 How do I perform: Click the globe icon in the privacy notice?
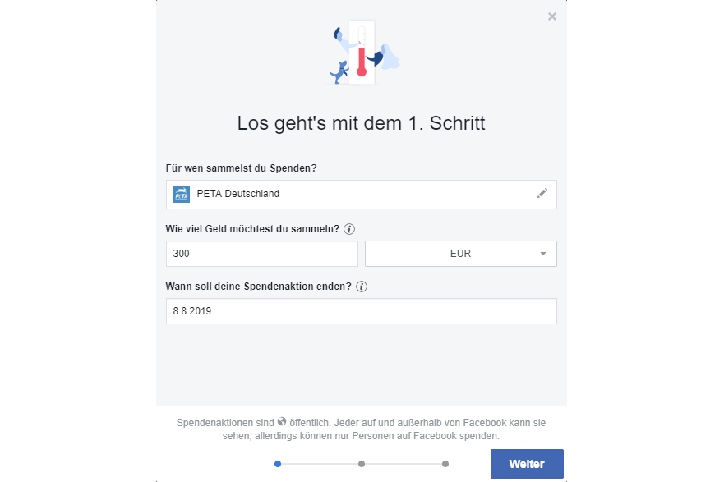click(282, 421)
